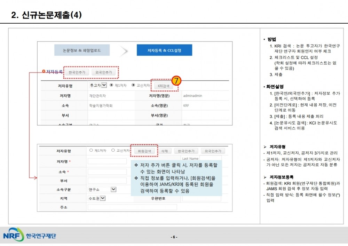Click the 방법 heading in side panel
This screenshot has height=246, width=348.
pos(272,39)
